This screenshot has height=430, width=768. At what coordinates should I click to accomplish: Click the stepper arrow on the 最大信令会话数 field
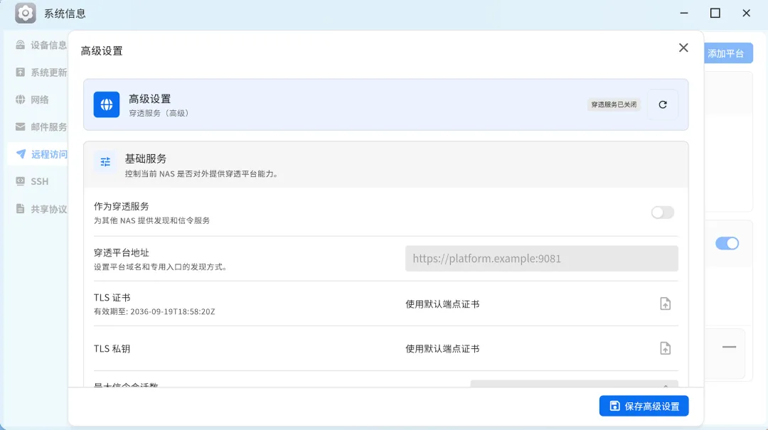click(665, 385)
